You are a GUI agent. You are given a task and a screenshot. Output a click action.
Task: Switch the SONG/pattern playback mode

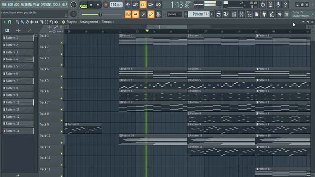pos(83,5)
